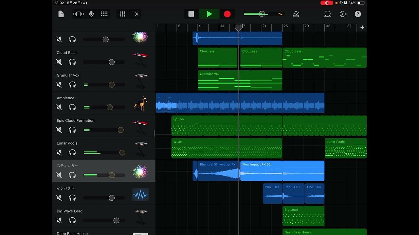Solo the Lunar Pools track
Image resolution: width=419 pixels, height=235 pixels.
(x=72, y=152)
